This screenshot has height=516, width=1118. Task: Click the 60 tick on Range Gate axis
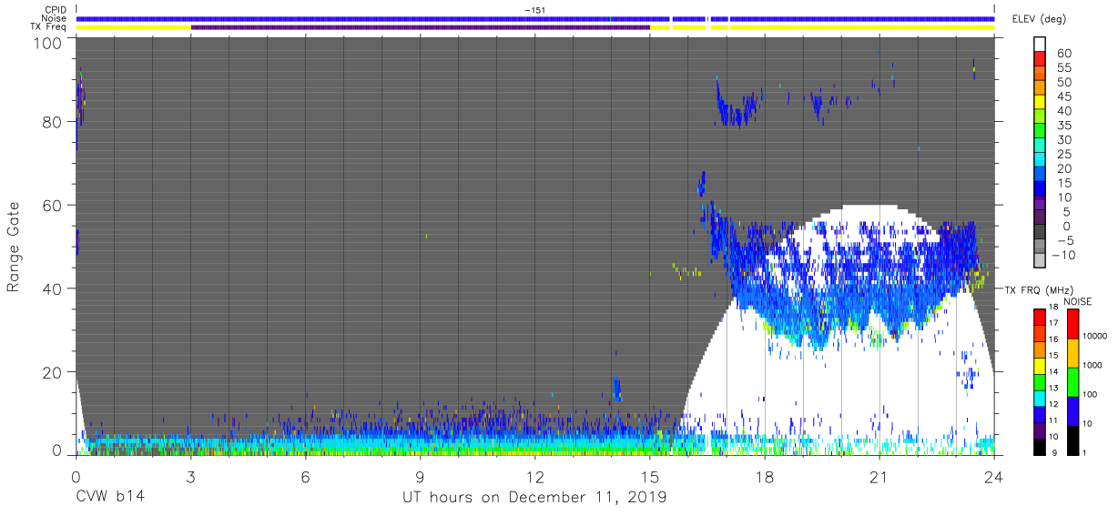(54, 206)
